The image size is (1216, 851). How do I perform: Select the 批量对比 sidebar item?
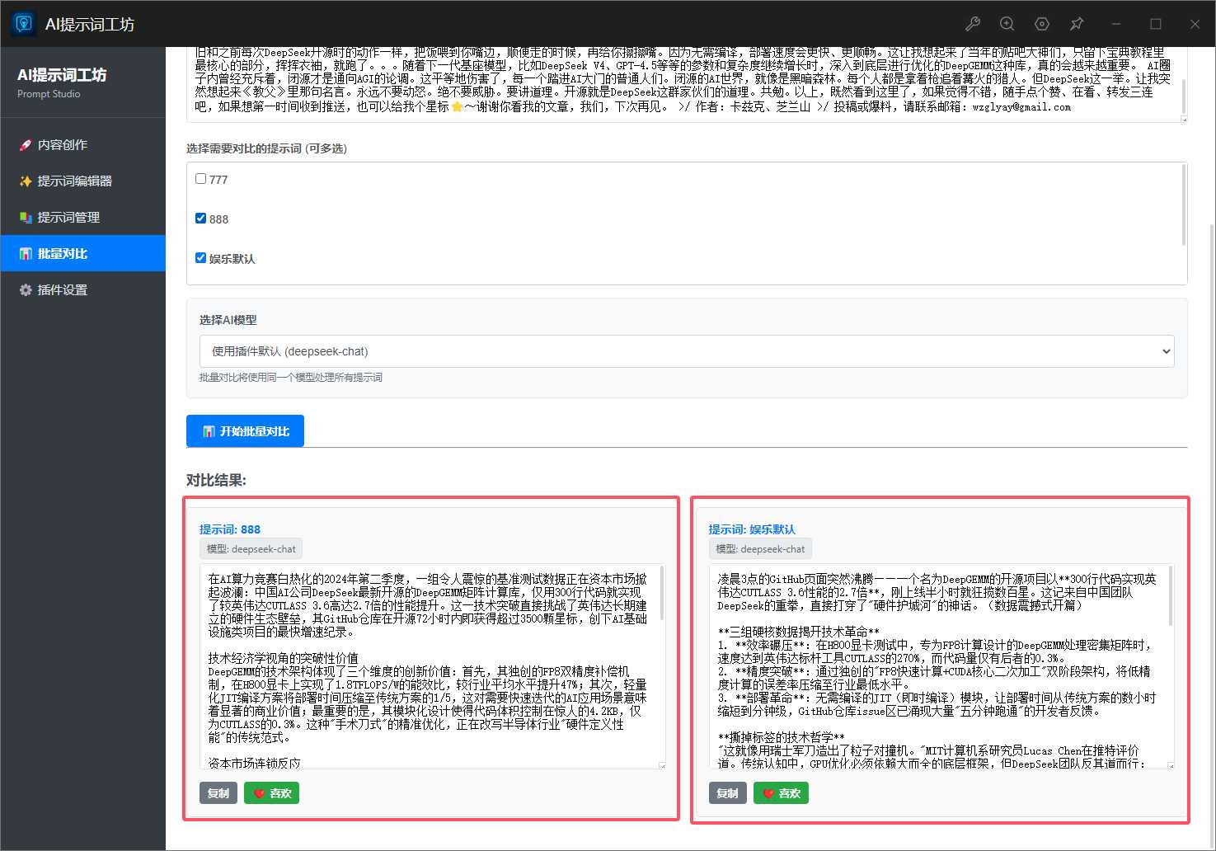[82, 254]
